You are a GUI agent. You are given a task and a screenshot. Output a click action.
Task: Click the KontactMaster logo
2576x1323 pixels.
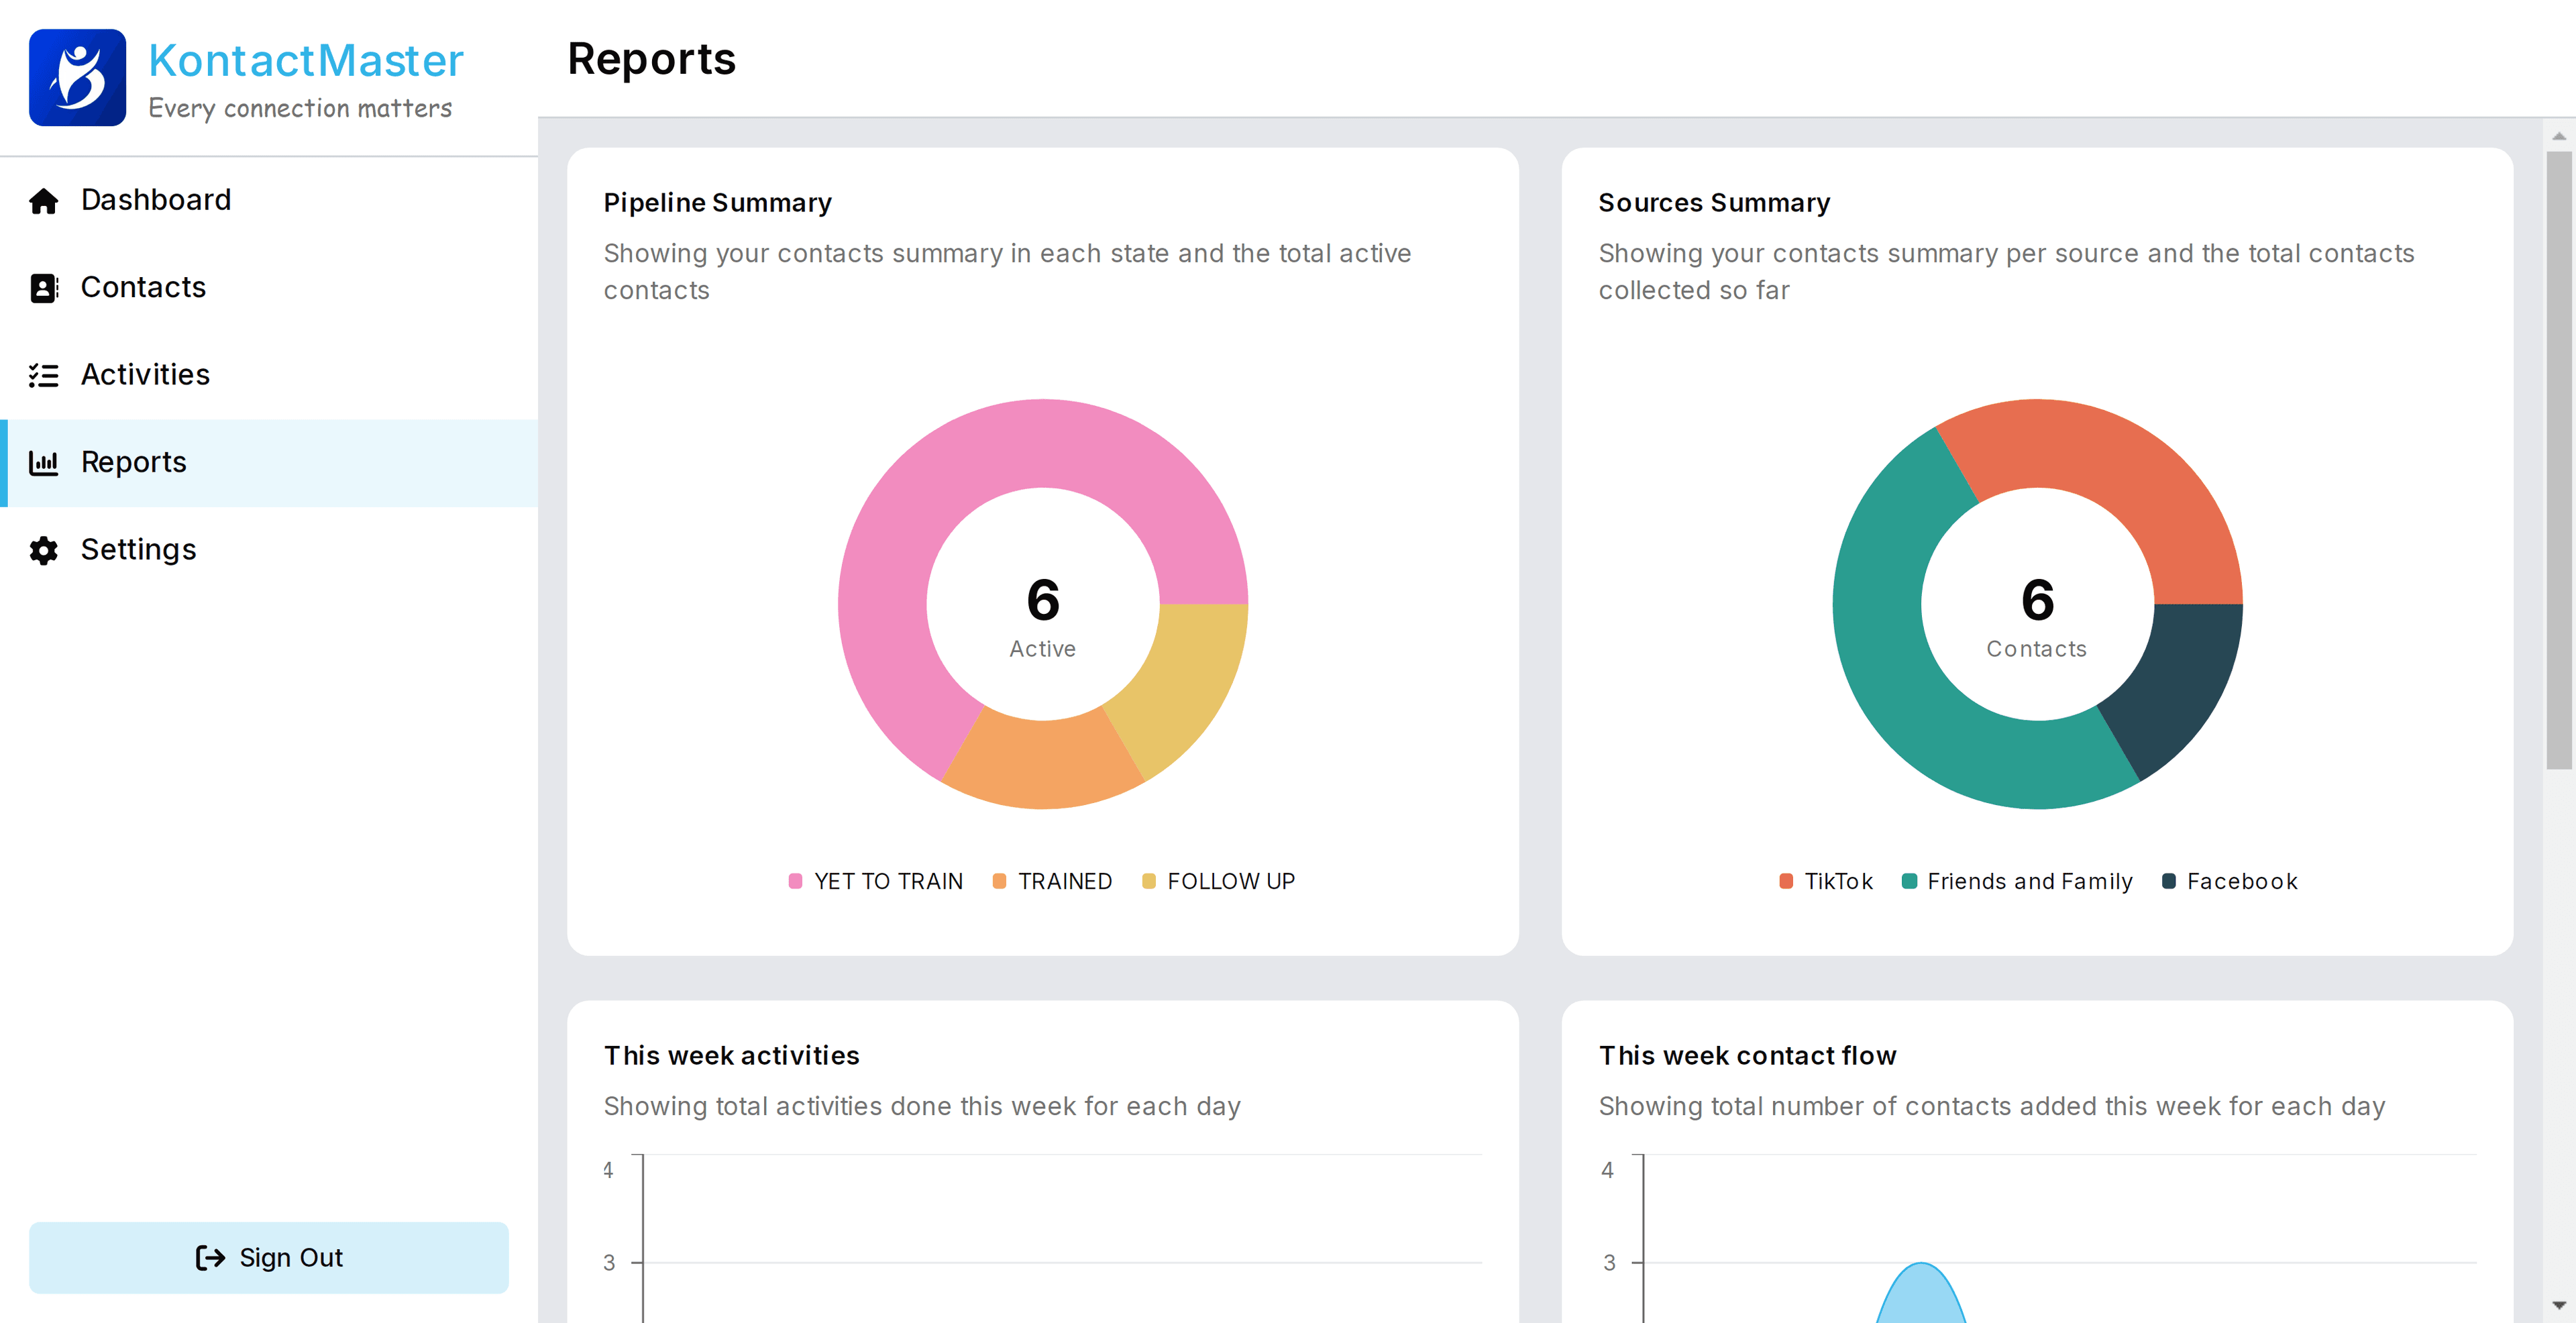(x=79, y=77)
